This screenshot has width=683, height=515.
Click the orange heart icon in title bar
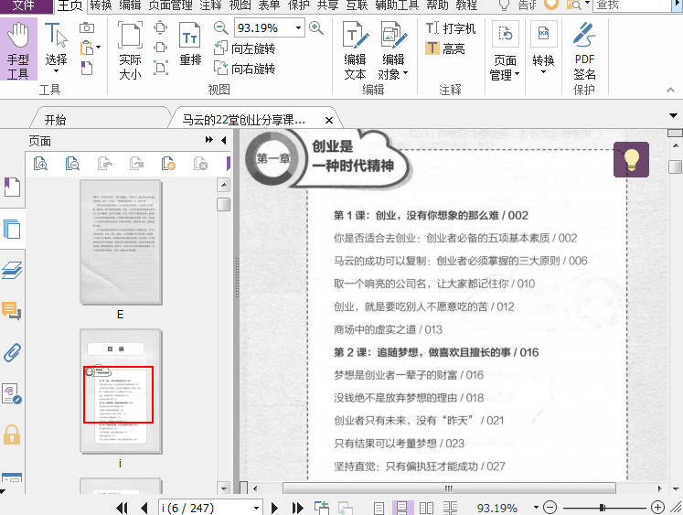551,5
